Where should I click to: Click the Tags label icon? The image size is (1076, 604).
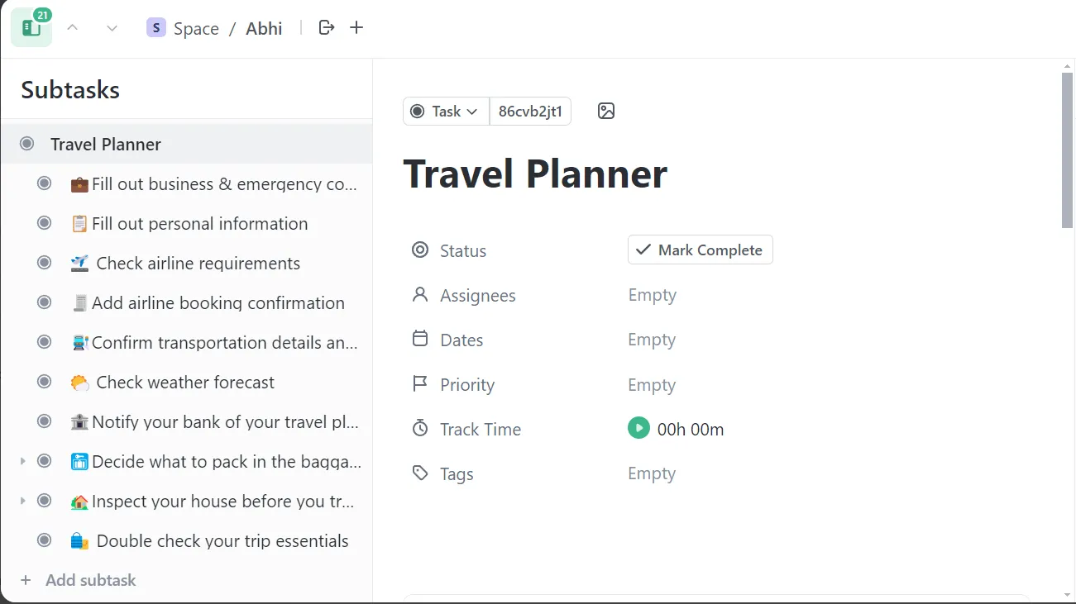click(420, 473)
